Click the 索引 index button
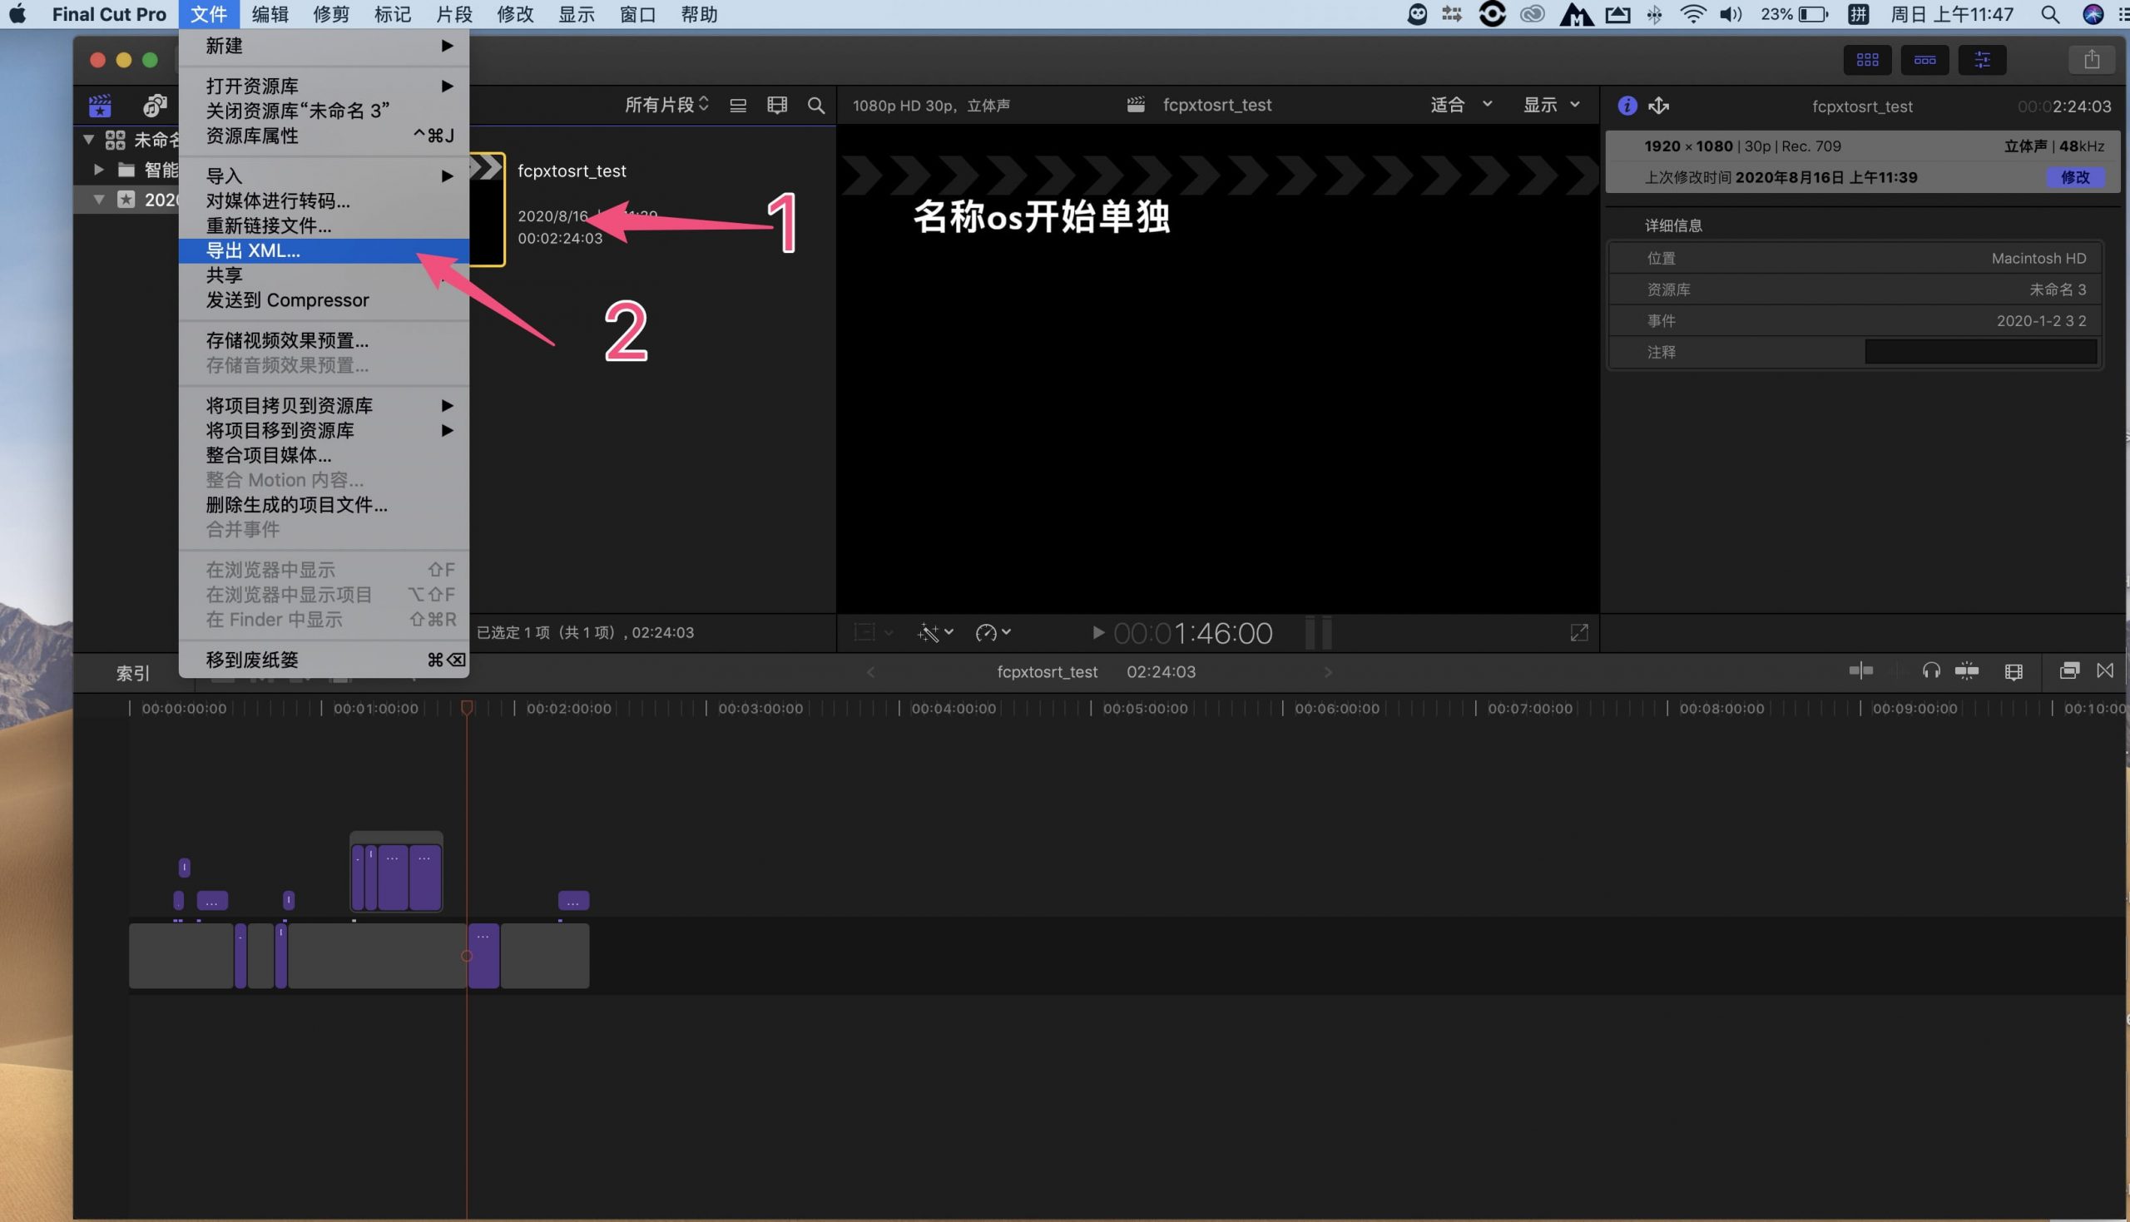The width and height of the screenshot is (2130, 1222). pyautogui.click(x=132, y=673)
